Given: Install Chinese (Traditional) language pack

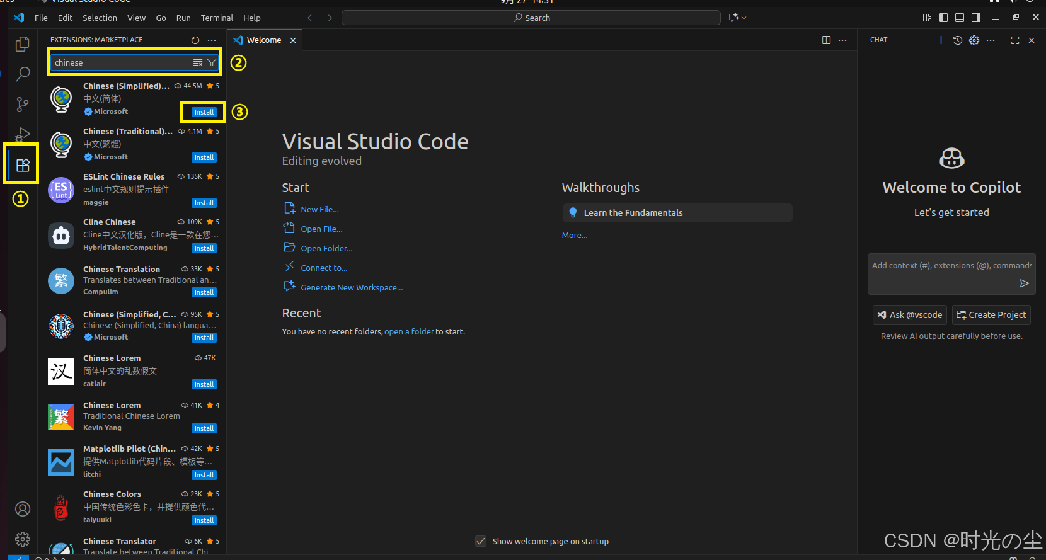Looking at the screenshot, I should (x=204, y=157).
